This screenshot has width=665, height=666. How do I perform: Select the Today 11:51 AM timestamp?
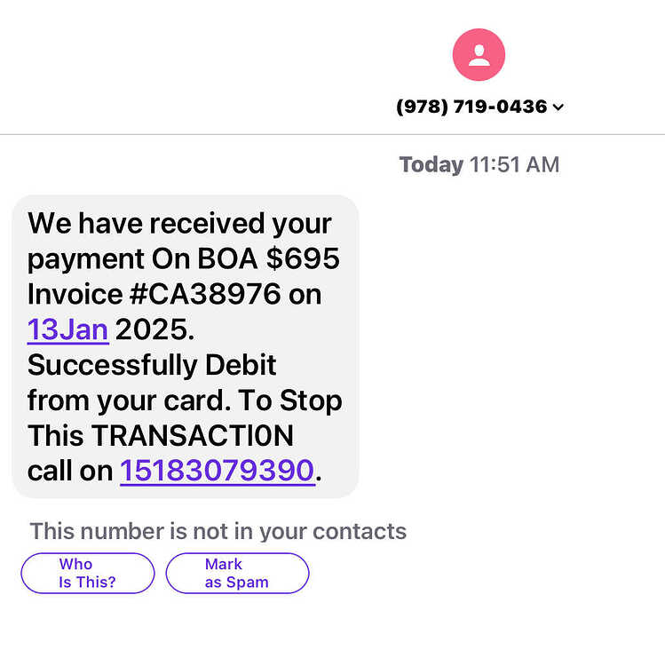(x=479, y=165)
